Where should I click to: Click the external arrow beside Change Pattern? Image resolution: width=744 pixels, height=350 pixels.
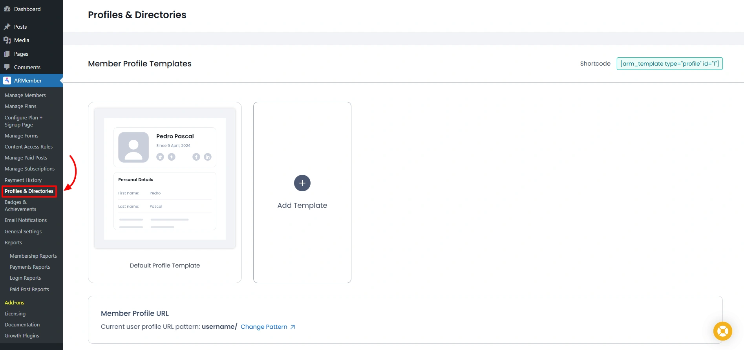point(292,327)
